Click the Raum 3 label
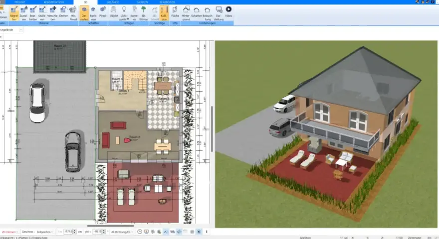This screenshot has height=239, width=439. (x=164, y=99)
